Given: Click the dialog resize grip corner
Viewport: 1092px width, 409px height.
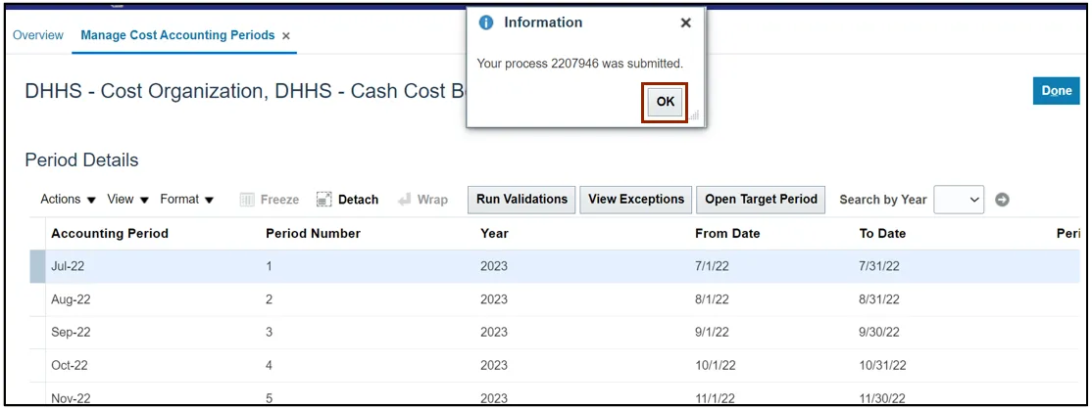Looking at the screenshot, I should 694,115.
